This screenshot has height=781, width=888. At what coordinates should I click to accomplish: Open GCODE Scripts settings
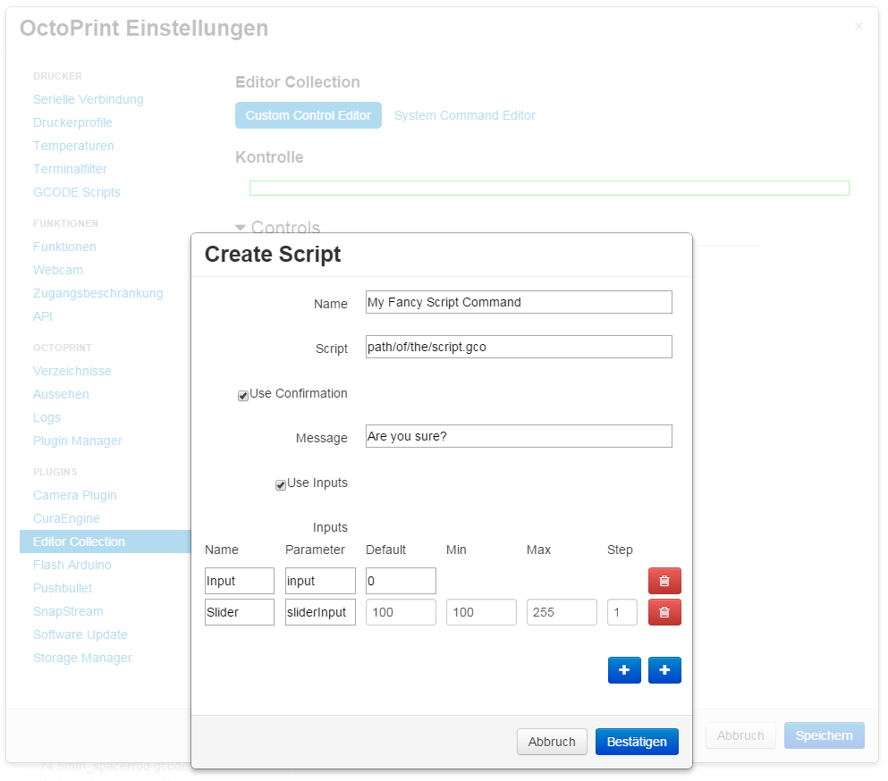[x=76, y=192]
